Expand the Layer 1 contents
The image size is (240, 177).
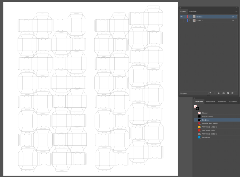(x=190, y=20)
